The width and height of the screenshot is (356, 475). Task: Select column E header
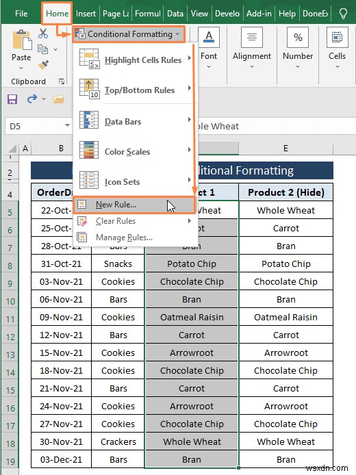(x=285, y=149)
